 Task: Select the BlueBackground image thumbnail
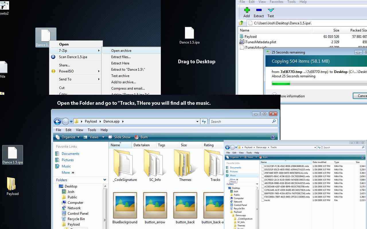coord(125,208)
